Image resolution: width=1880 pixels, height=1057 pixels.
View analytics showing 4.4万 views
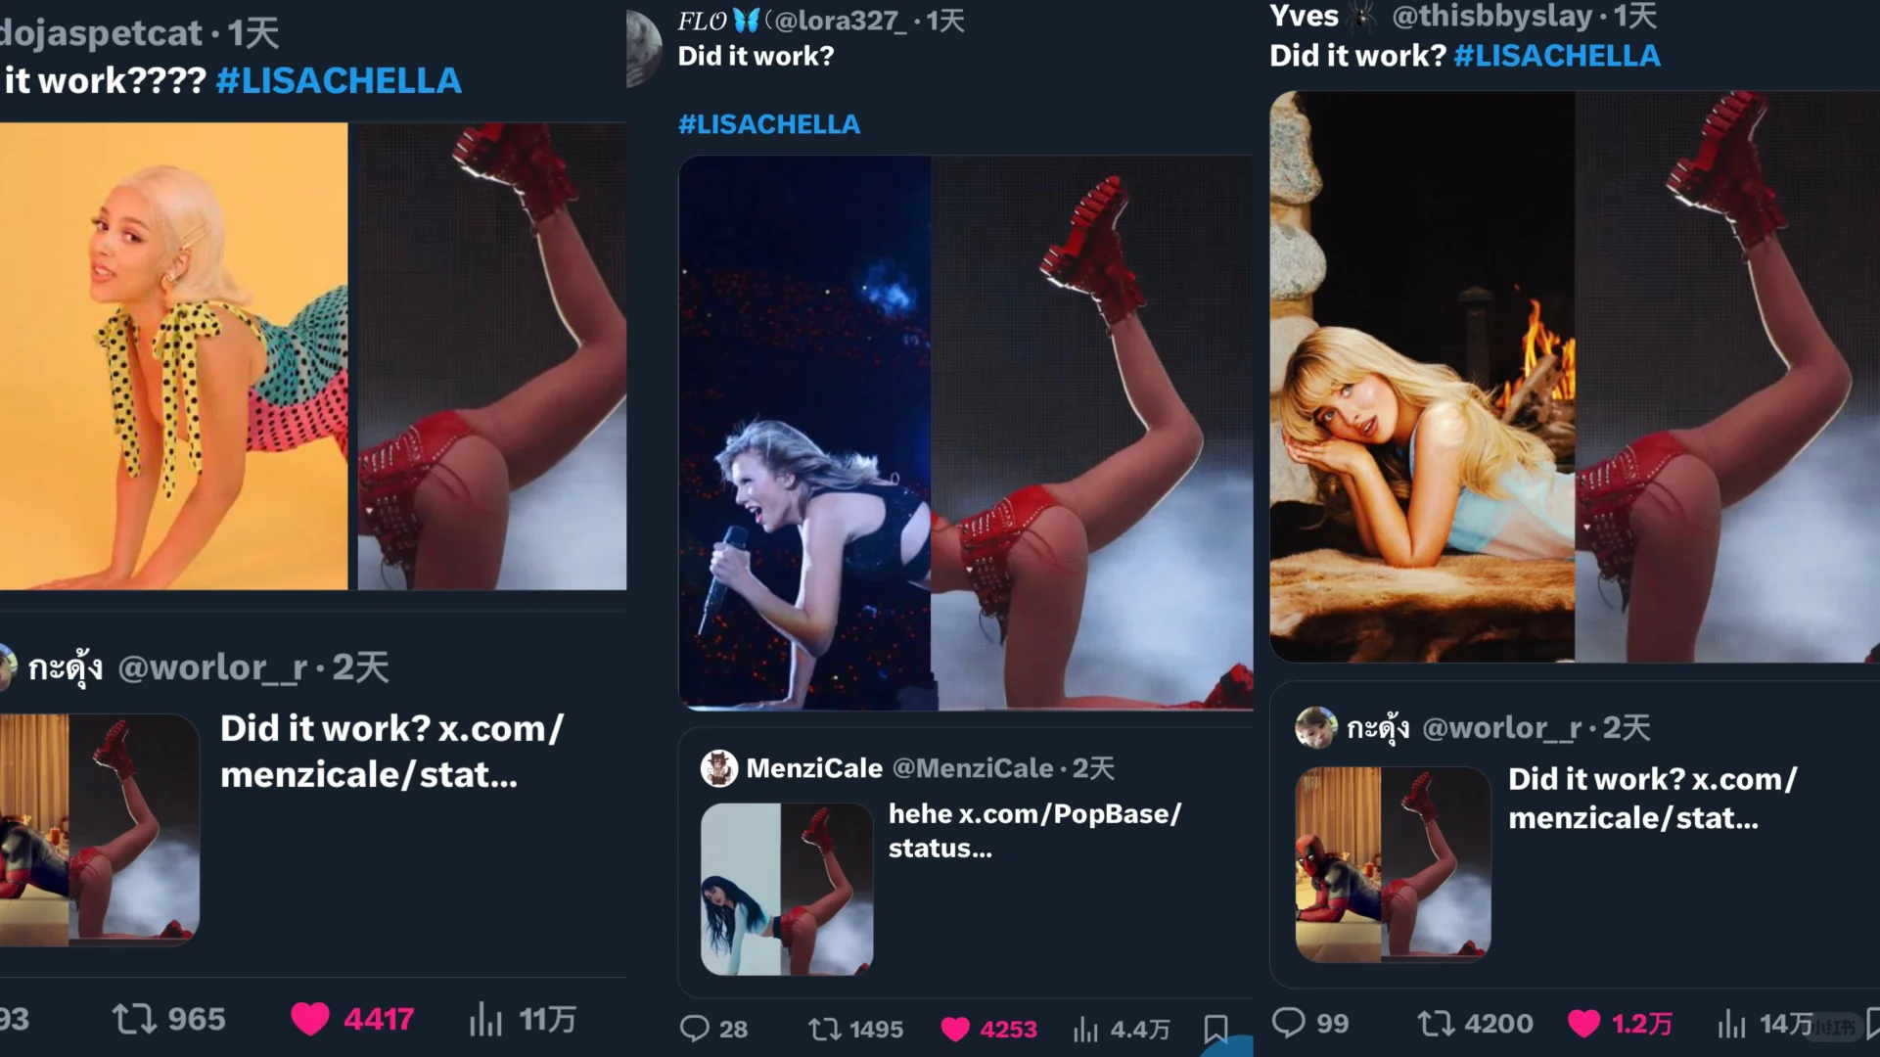1085,1029
